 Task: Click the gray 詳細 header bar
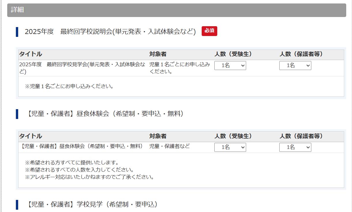(x=177, y=10)
